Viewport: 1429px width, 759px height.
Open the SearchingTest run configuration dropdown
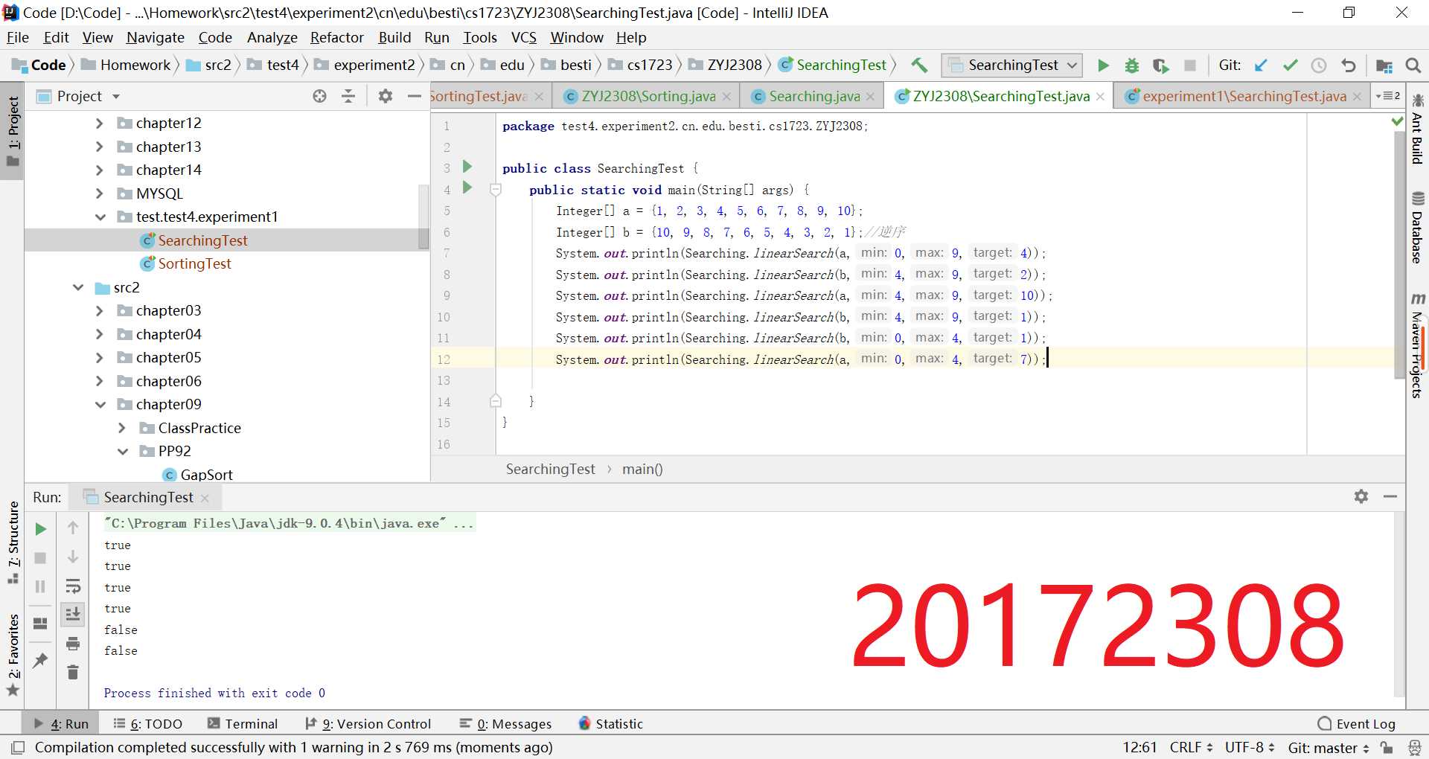pos(1012,65)
